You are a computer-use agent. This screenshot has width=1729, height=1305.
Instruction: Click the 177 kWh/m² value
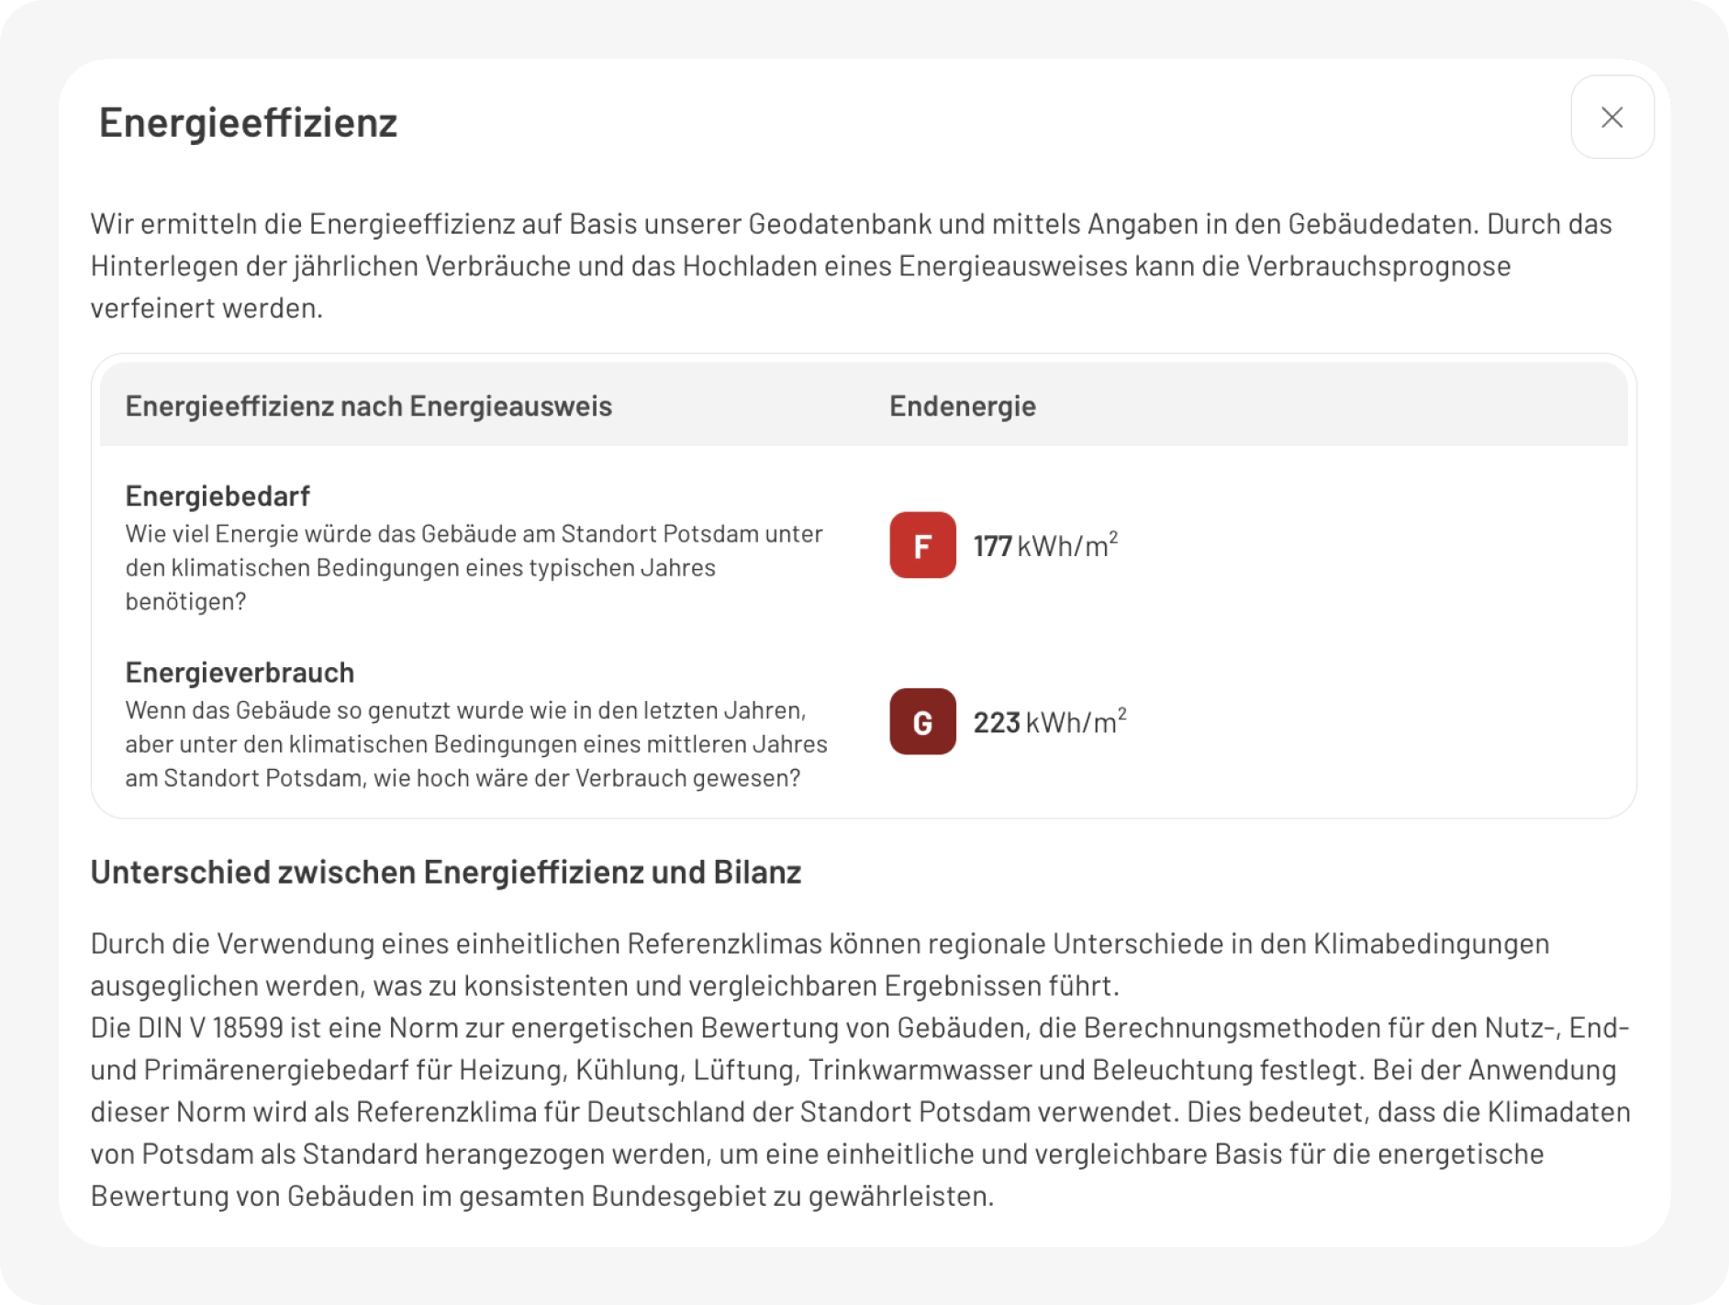click(x=1045, y=546)
